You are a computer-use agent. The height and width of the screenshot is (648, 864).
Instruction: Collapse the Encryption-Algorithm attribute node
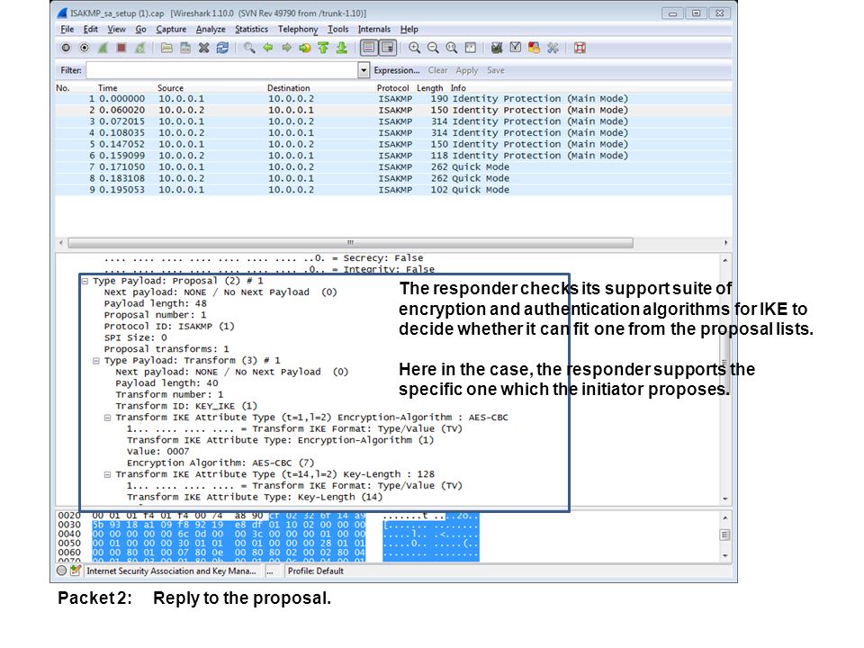pos(107,418)
